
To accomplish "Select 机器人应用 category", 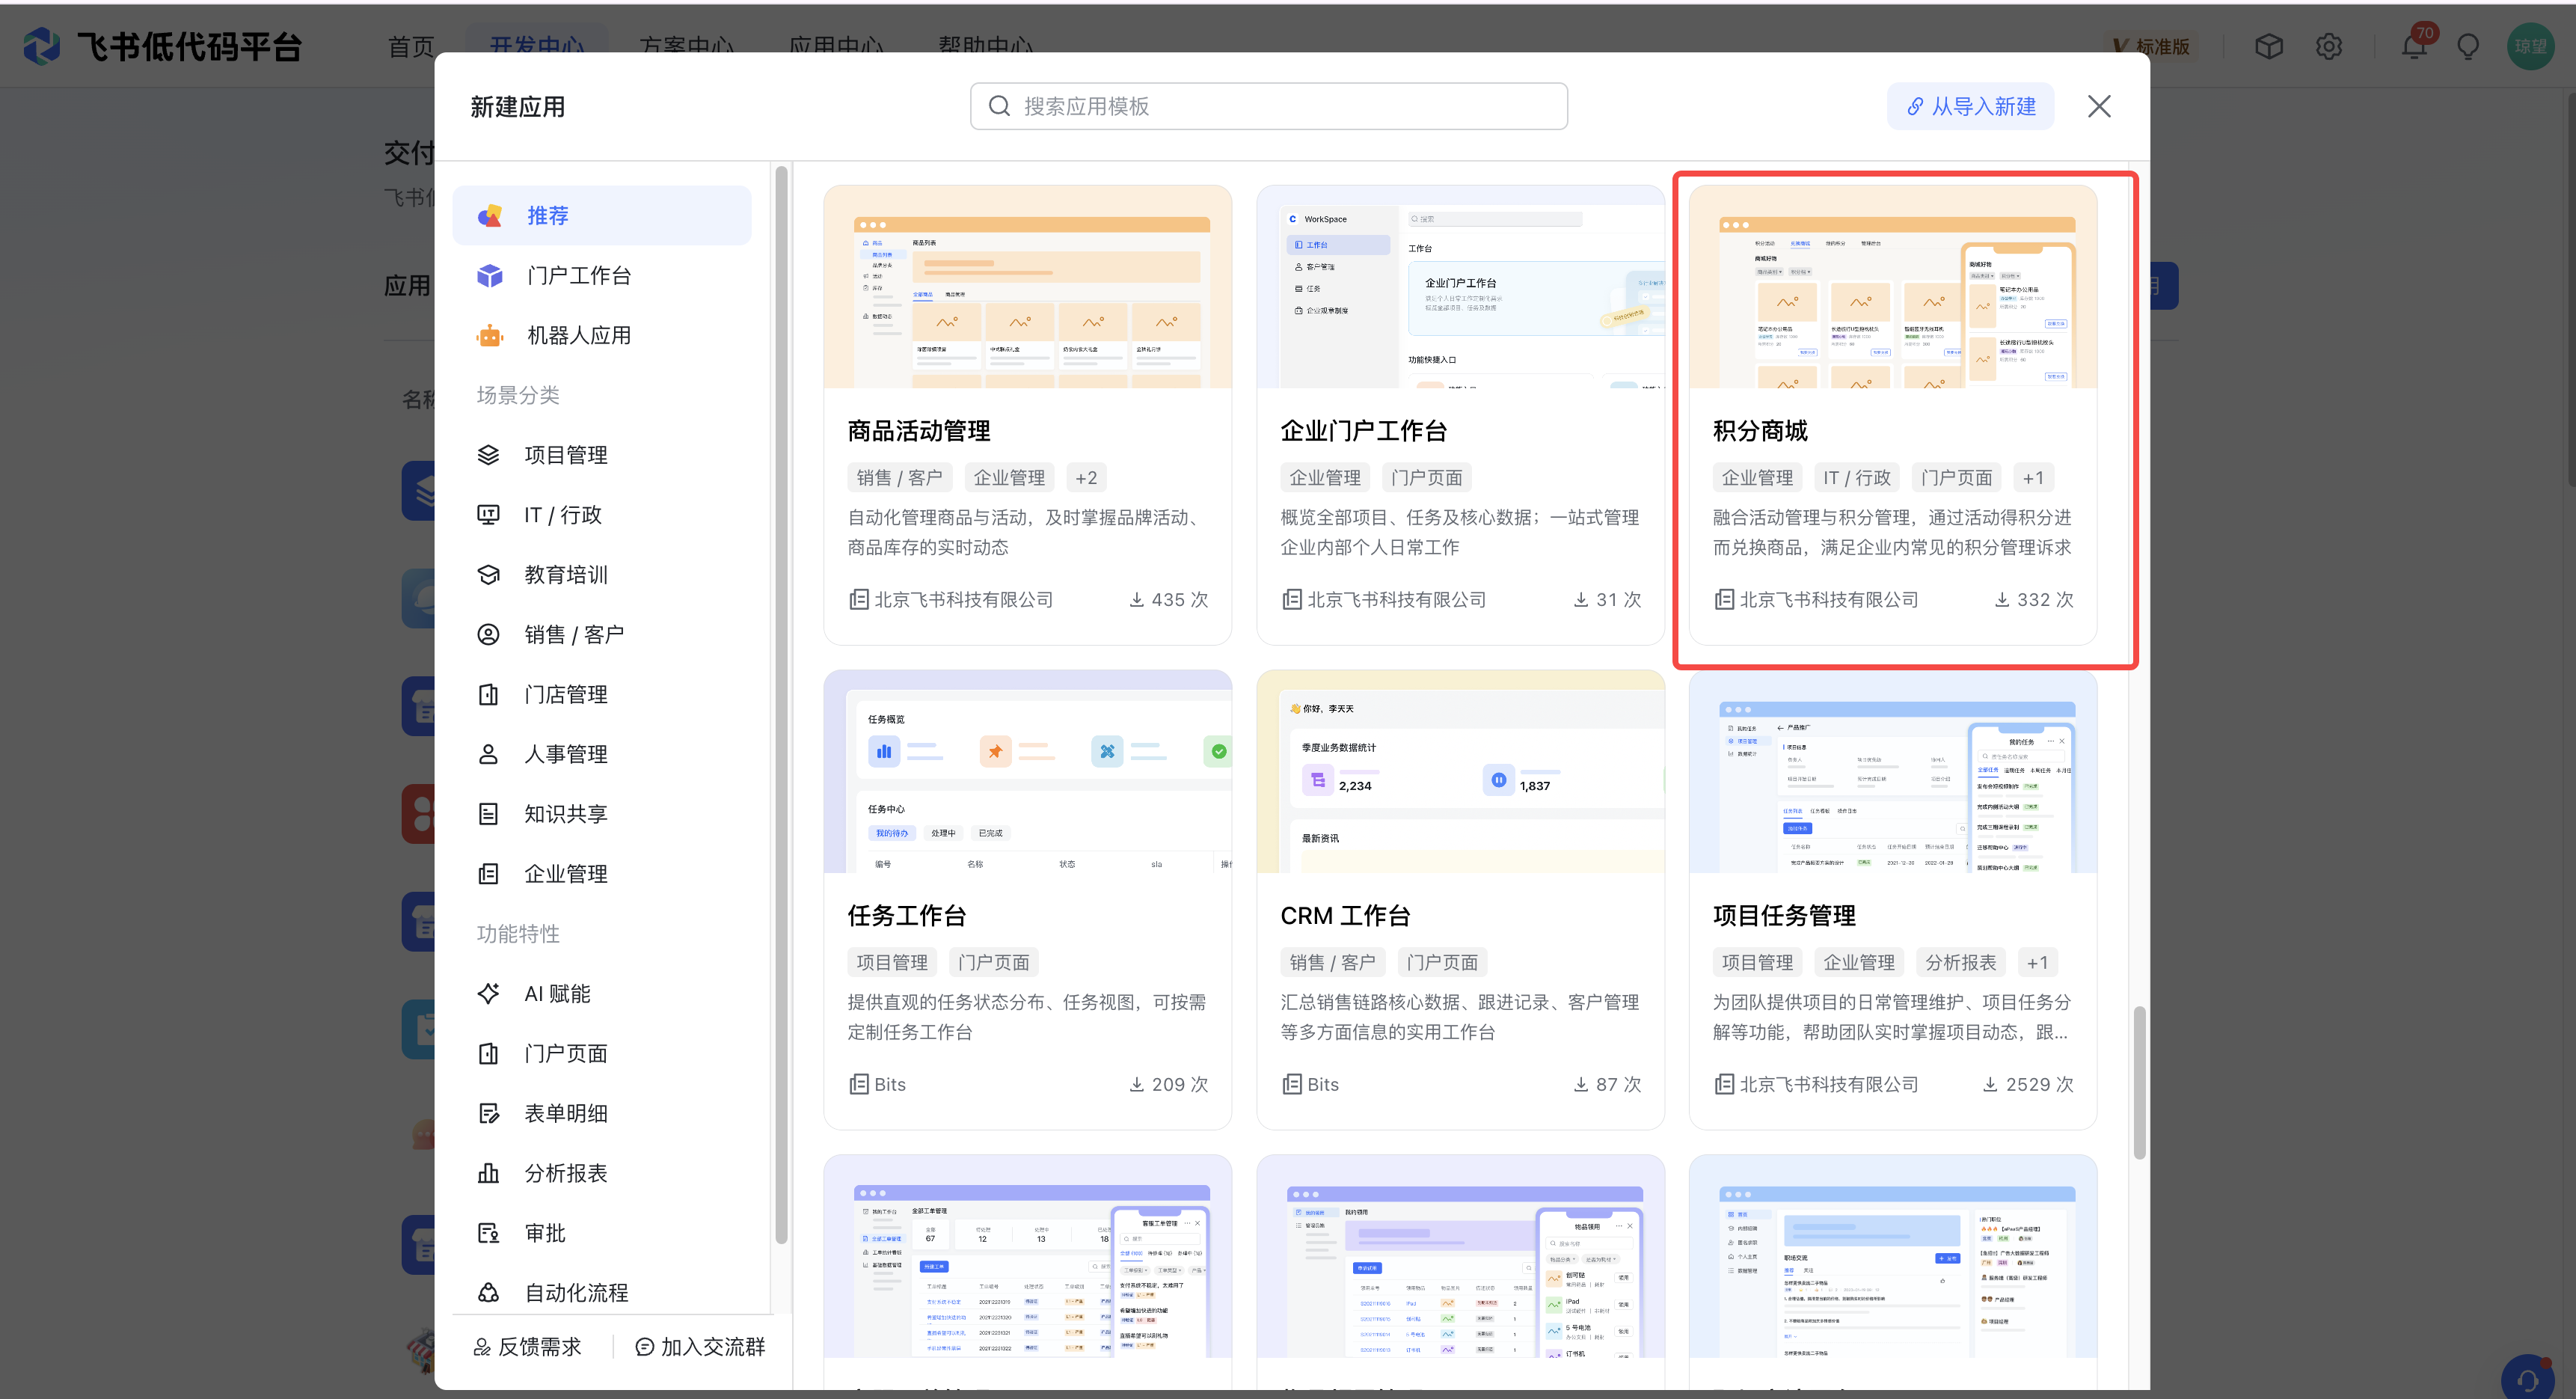I will (x=602, y=336).
